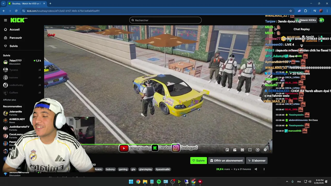Show hidden system tray icons
The height and width of the screenshot is (186, 331).
pyautogui.click(x=287, y=182)
